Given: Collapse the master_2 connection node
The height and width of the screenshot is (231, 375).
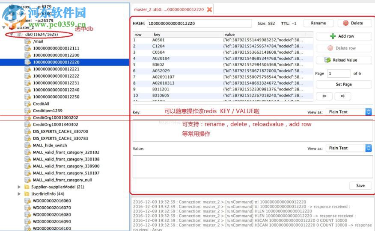Looking at the screenshot, I should 4,27.
